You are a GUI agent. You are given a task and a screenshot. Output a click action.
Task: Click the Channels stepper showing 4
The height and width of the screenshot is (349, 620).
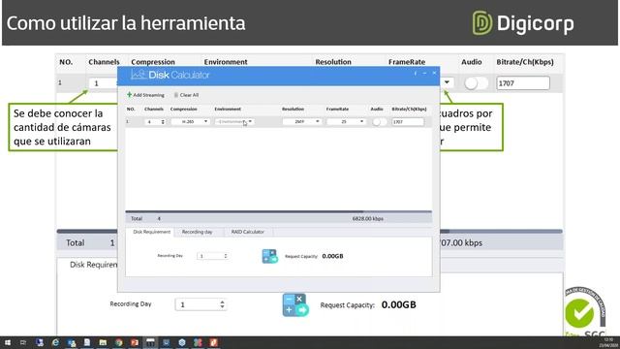click(x=155, y=122)
